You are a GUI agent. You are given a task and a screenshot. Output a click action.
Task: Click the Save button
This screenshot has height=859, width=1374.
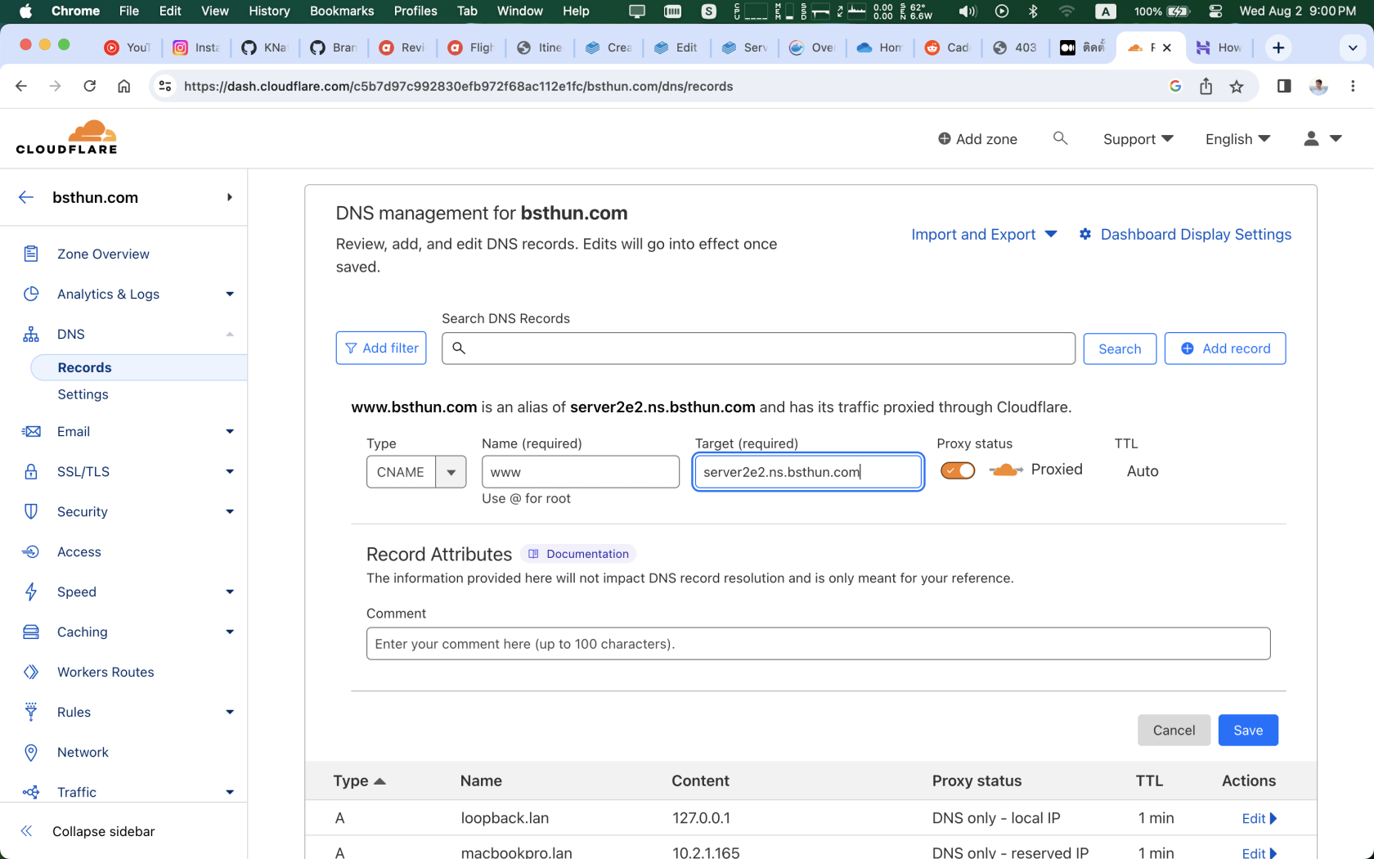(x=1248, y=730)
